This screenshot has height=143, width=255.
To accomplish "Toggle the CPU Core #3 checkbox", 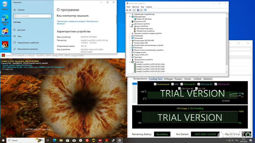I will tap(216, 84).
